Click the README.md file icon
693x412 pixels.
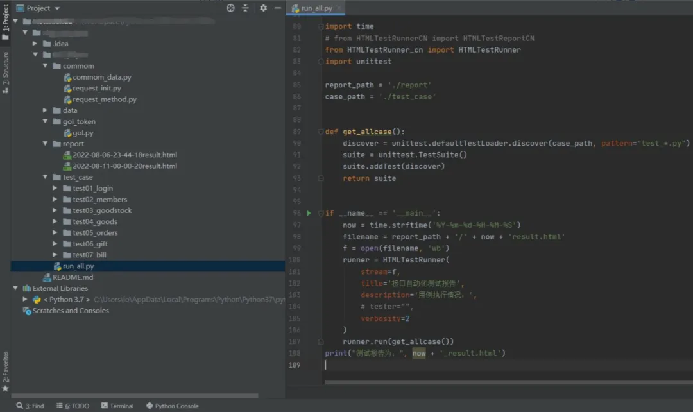(x=46, y=277)
